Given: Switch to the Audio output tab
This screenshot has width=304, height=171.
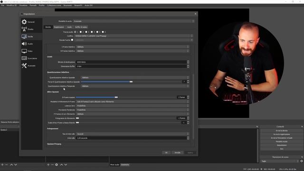Looking at the screenshot, I should (x=69, y=27).
